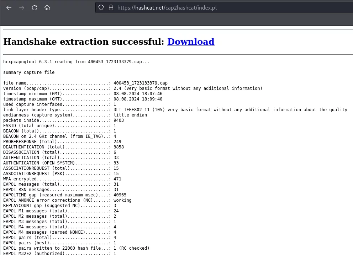This screenshot has width=353, height=255.
Task: Reload the current hashcat page
Action: click(x=35, y=7)
